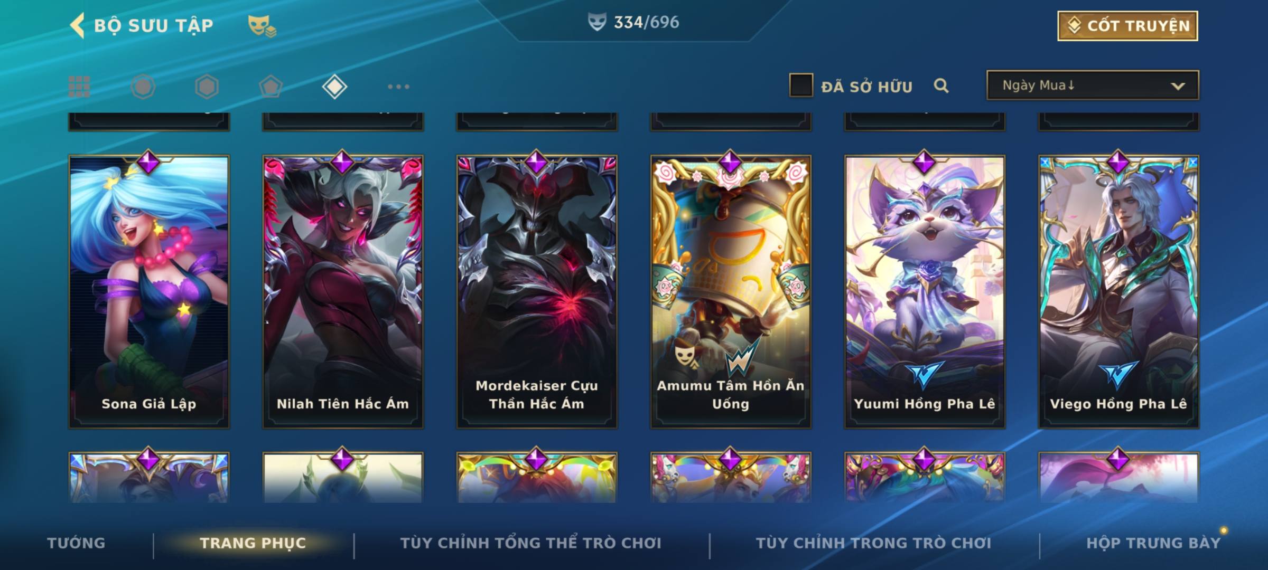1268x570 pixels.
Task: Expand the Ngày Mua sort dropdown
Action: coord(1093,85)
